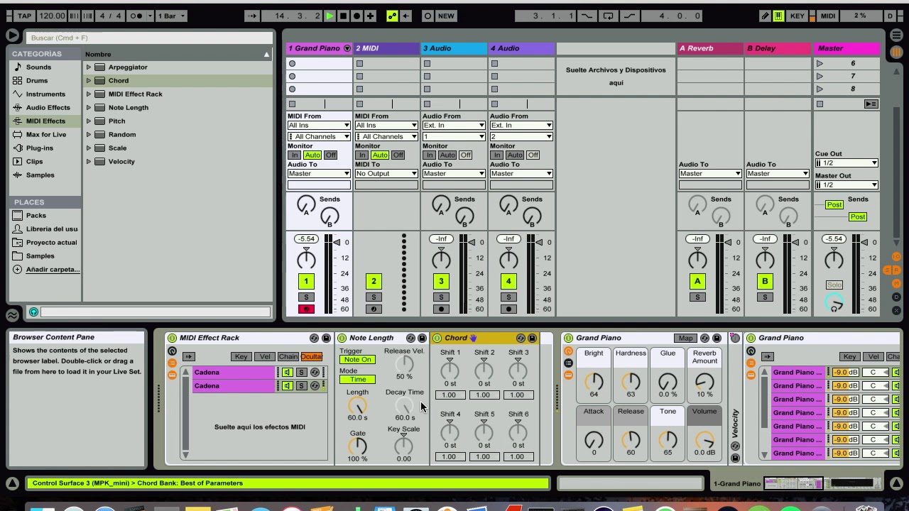The width and height of the screenshot is (909, 511).
Task: Click the browser search field
Action: 149,38
